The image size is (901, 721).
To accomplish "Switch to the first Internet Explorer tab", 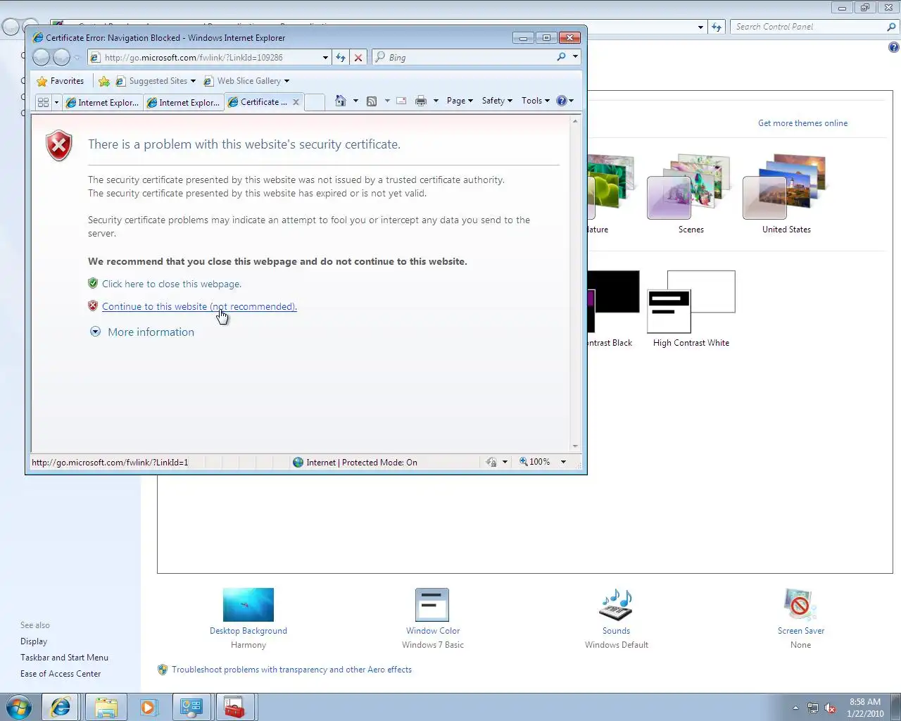I will [x=102, y=102].
